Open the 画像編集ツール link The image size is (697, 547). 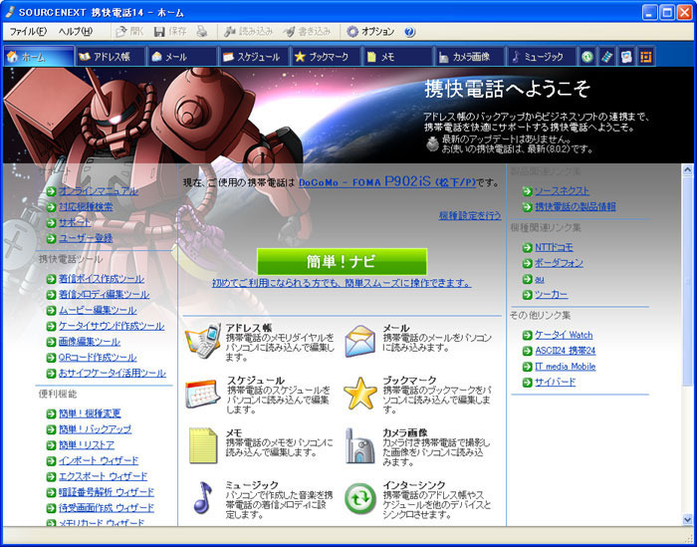(x=90, y=342)
